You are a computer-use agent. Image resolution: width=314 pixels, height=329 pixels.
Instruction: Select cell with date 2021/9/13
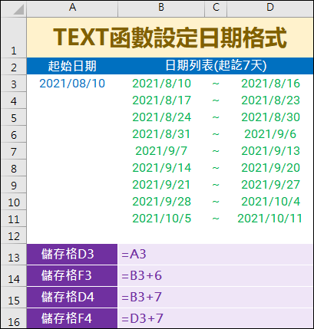[270, 151]
